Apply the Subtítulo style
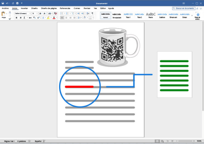Screen dimensions: 204x144 pos(162,15)
